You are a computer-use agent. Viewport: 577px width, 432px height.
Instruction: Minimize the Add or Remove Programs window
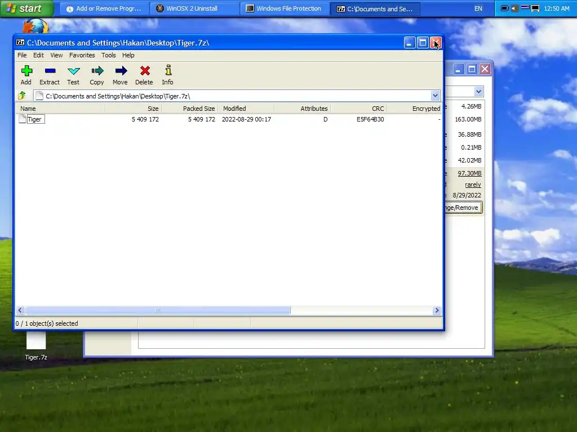458,69
